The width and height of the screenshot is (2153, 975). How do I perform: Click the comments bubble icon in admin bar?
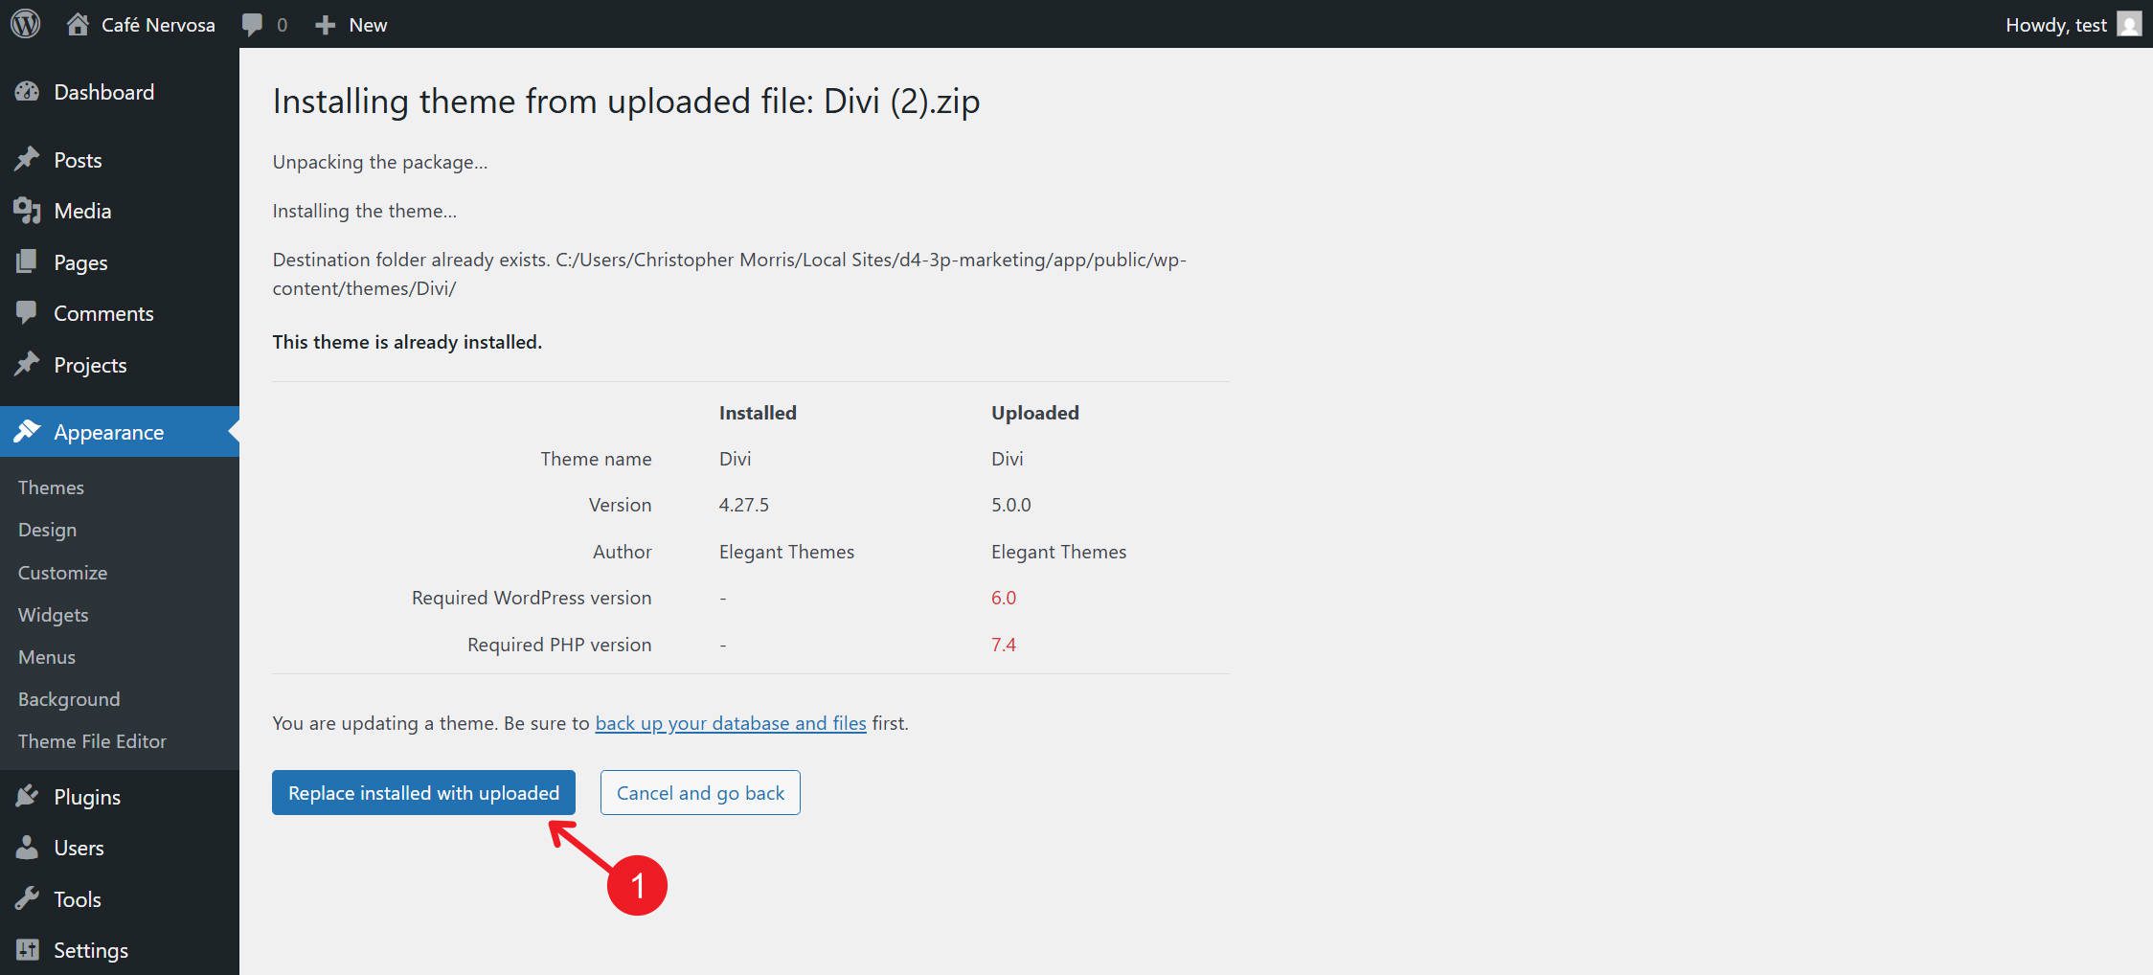(253, 24)
